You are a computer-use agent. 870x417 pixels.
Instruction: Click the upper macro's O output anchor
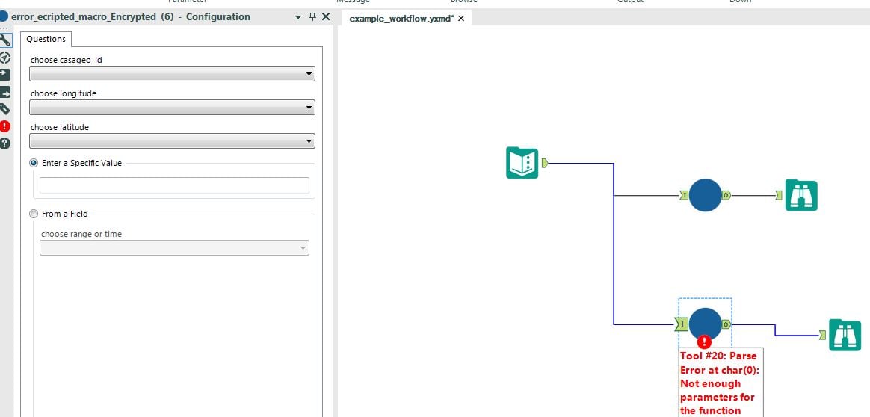[726, 195]
